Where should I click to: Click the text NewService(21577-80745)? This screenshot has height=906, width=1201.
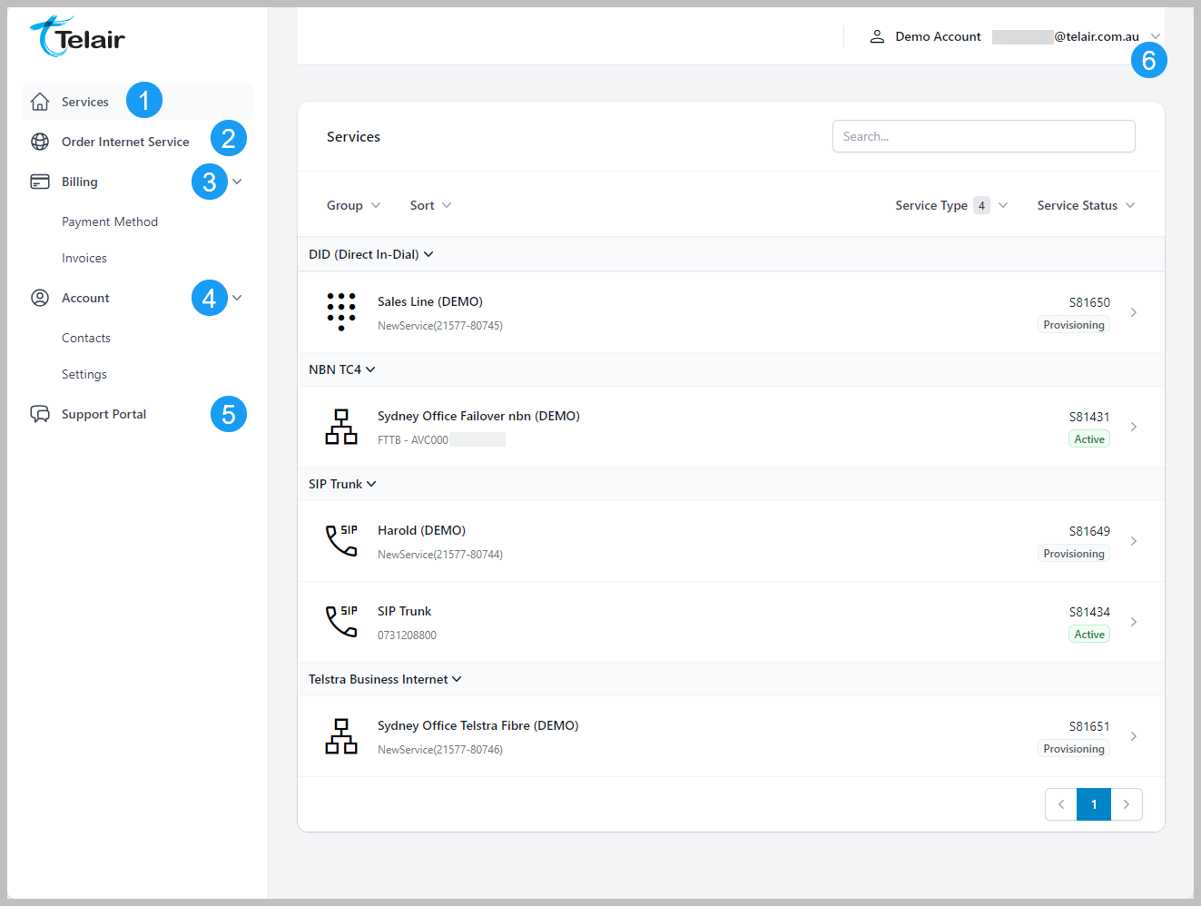pos(440,326)
